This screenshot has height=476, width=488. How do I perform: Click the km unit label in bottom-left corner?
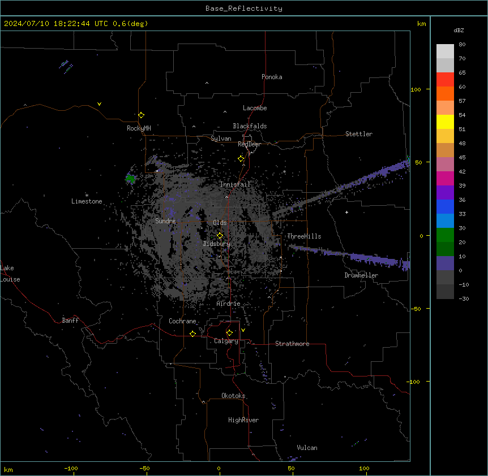(8, 469)
